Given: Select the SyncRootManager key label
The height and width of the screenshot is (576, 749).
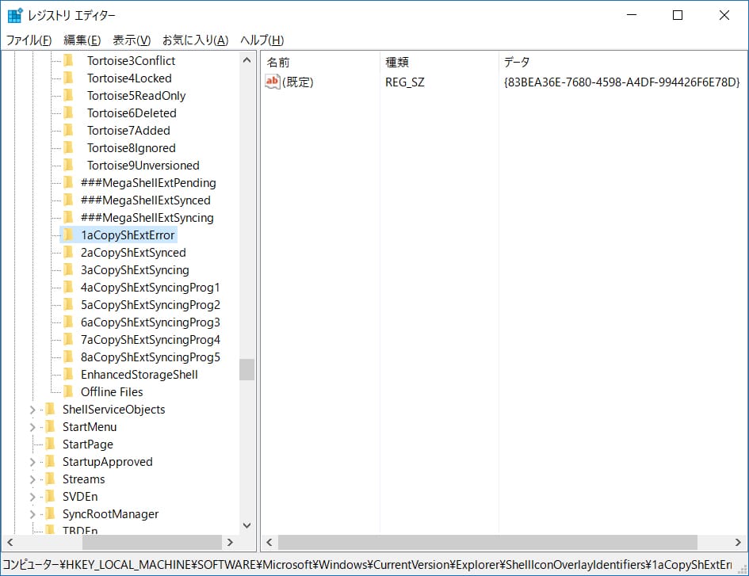Looking at the screenshot, I should coord(110,514).
